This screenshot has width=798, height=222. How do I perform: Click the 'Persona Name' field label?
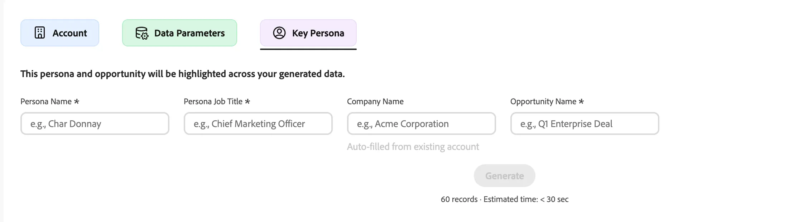click(50, 101)
